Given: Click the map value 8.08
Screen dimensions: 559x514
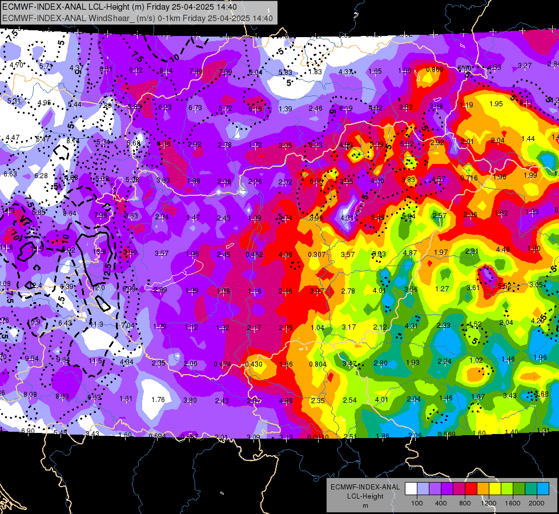Looking at the screenshot, I should (30, 395).
